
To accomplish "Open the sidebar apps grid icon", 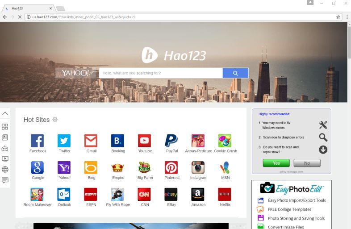I will tap(5, 127).
